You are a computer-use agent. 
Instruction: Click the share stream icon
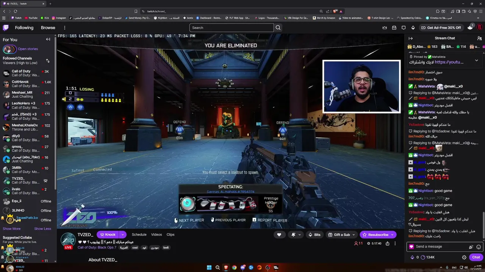coord(387,244)
